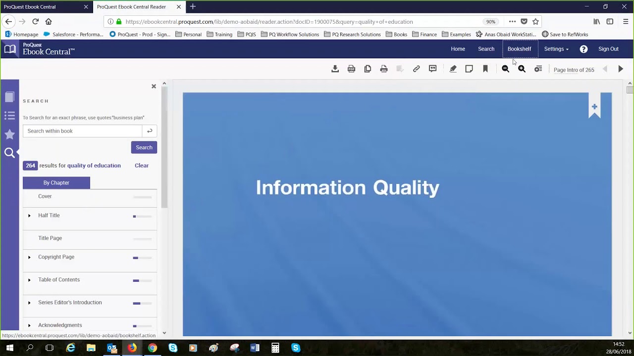This screenshot has height=356, width=634.
Task: Click the Copyright Page relevance bar
Action: click(142, 258)
